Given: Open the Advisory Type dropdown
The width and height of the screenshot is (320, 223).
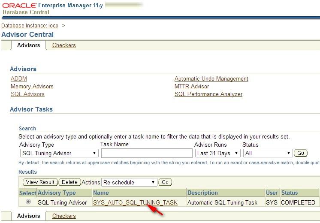Looking at the screenshot, I should coord(59,153).
